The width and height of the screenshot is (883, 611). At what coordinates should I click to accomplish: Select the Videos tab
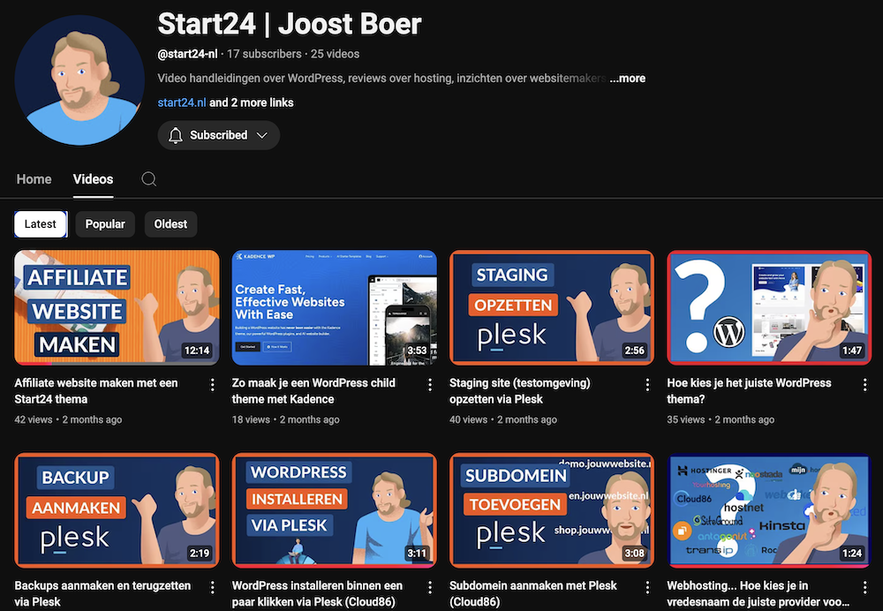tap(93, 179)
